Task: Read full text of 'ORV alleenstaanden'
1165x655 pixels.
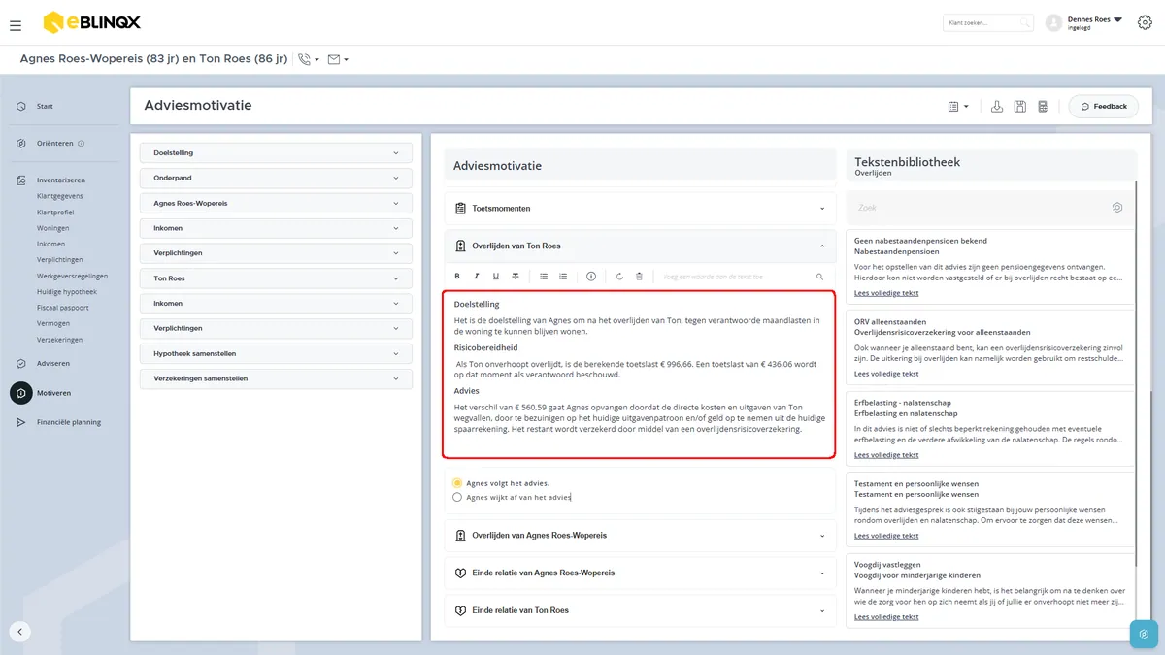Action: (x=886, y=374)
